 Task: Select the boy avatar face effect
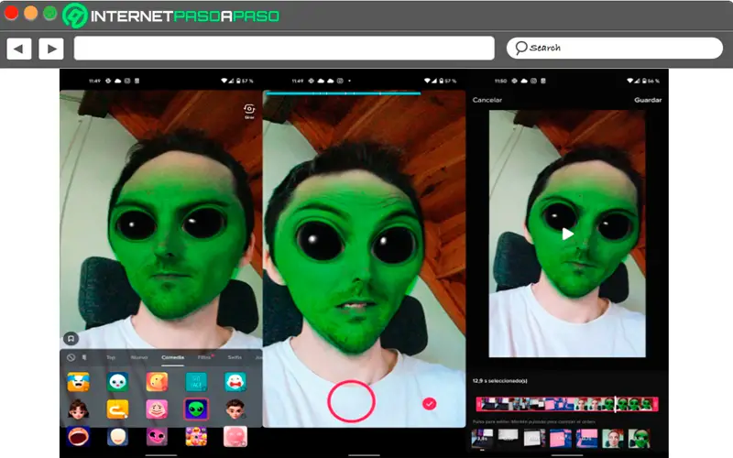tap(235, 409)
